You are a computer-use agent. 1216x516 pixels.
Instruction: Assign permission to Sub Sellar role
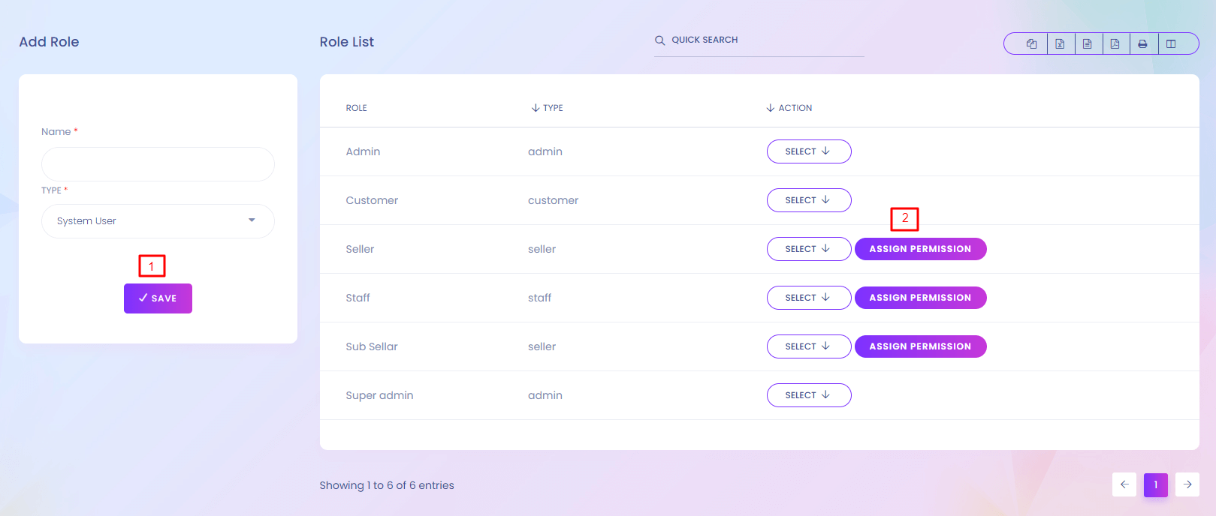(920, 346)
